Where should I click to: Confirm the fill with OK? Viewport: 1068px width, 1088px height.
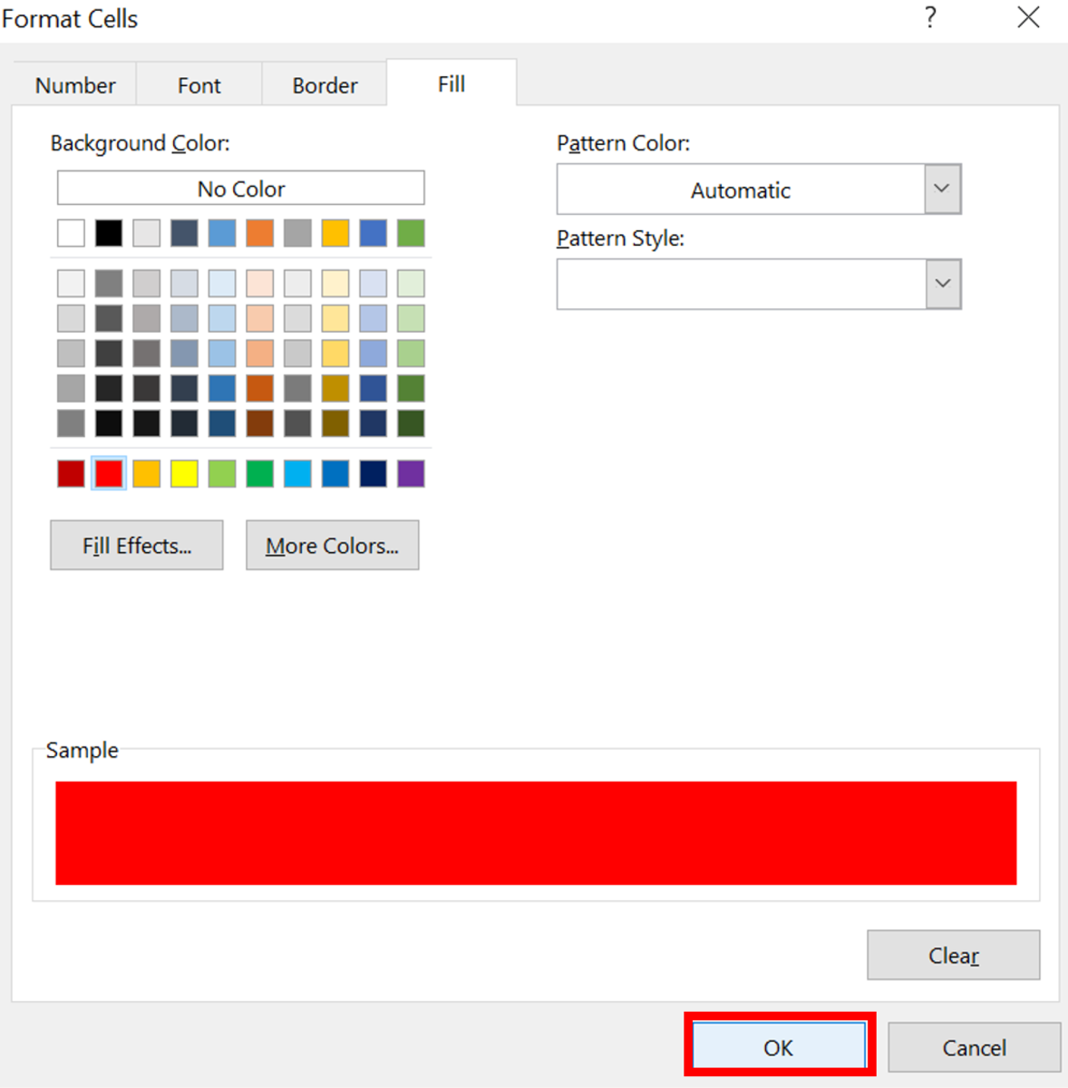click(779, 1046)
